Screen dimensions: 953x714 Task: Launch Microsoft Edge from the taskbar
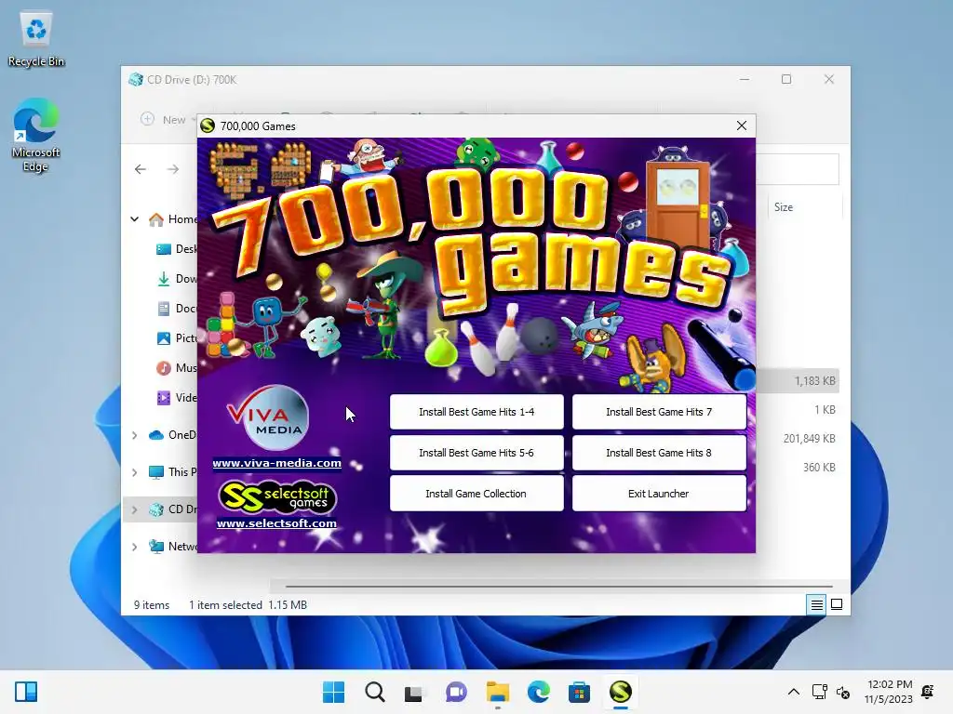[539, 692]
